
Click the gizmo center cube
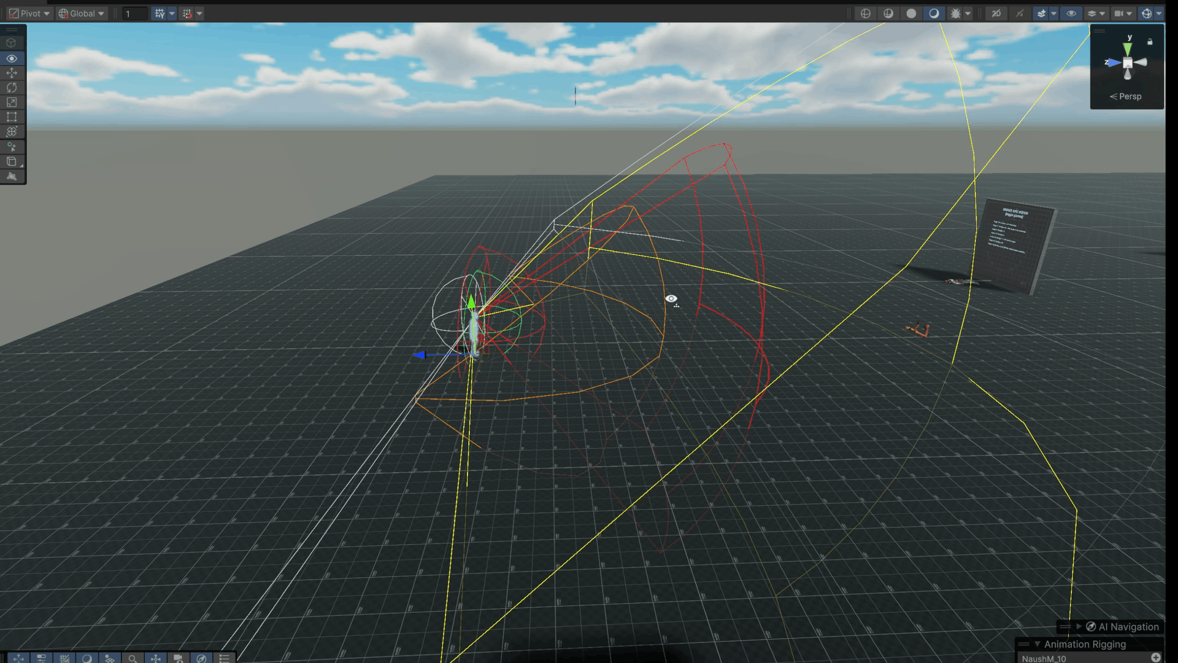(x=1128, y=63)
